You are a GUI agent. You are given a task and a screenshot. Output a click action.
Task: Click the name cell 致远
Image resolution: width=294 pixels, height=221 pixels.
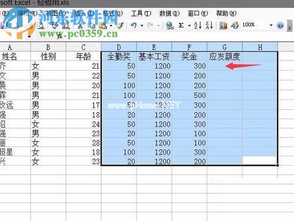15,105
